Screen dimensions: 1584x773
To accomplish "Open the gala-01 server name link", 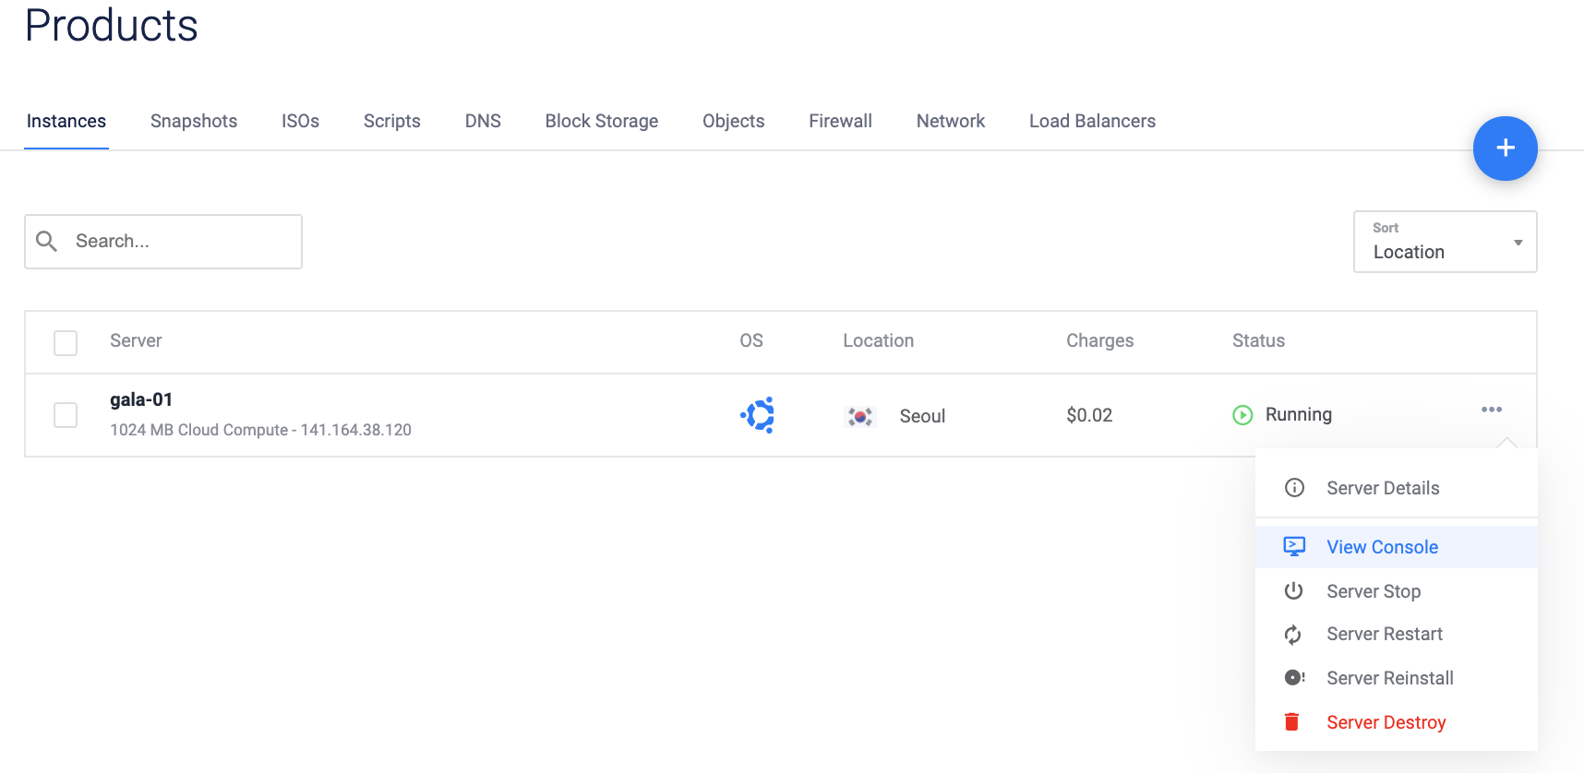I will pyautogui.click(x=141, y=399).
